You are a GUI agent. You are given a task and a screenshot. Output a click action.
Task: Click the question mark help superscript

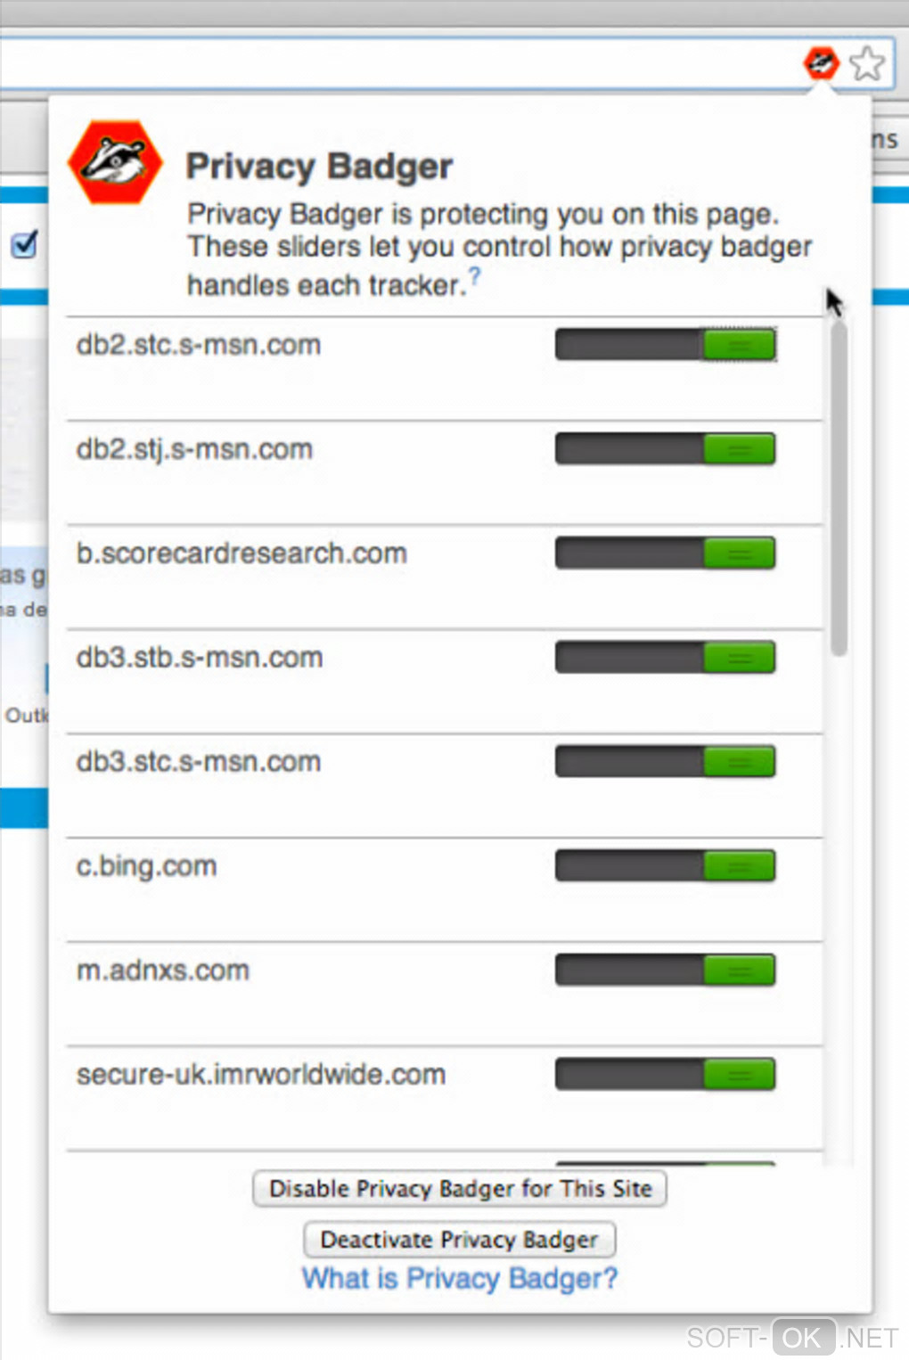pyautogui.click(x=474, y=276)
